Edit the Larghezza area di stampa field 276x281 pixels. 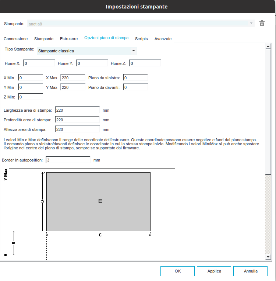coord(77,110)
